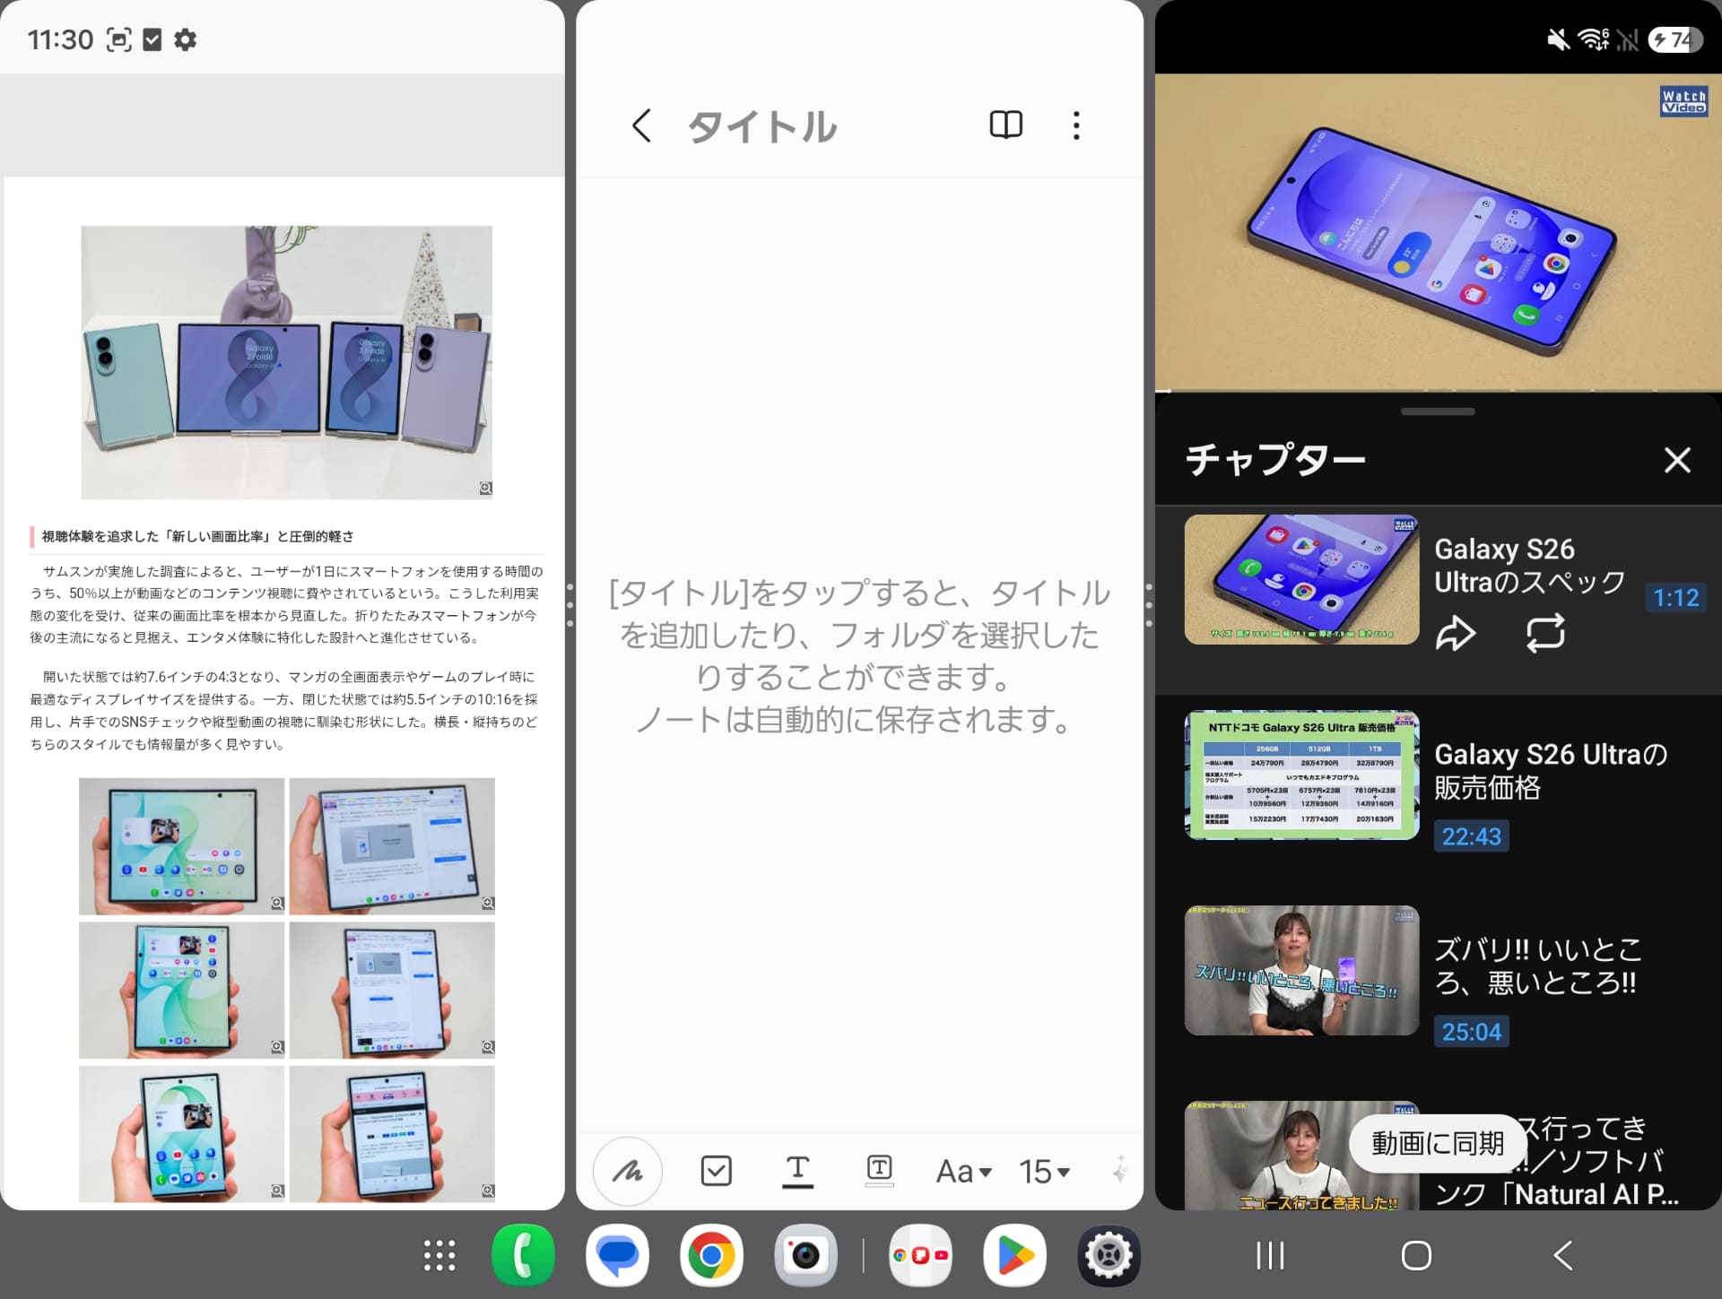
Task: Open the three-dot menu in Notes
Action: tap(1076, 126)
